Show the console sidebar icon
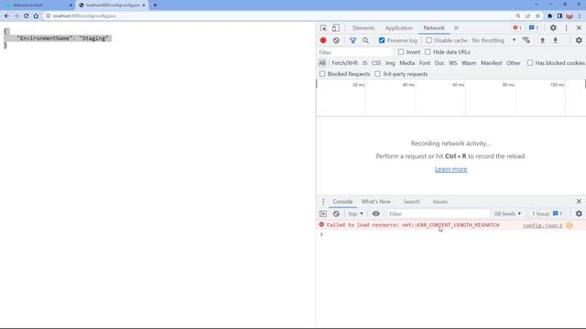Viewport: 586px width, 329px height. tap(323, 214)
